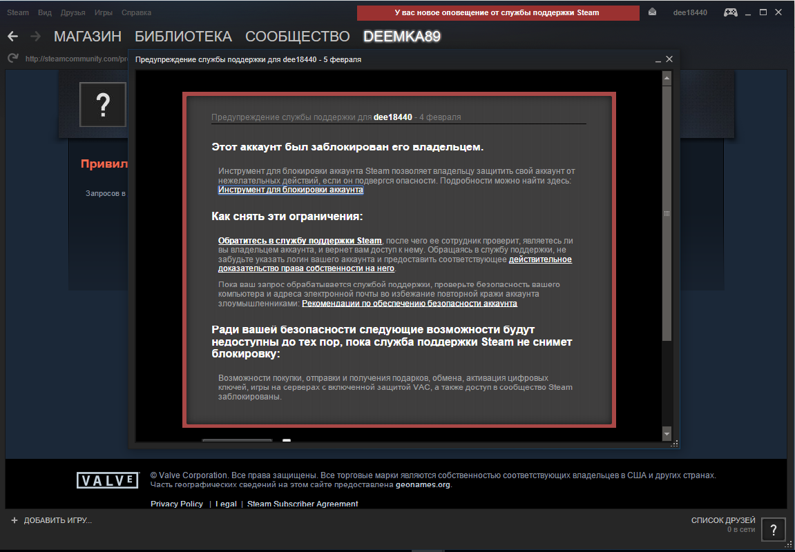This screenshot has height=552, width=795.
Task: Click the popup resize grip corner
Action: [674, 444]
